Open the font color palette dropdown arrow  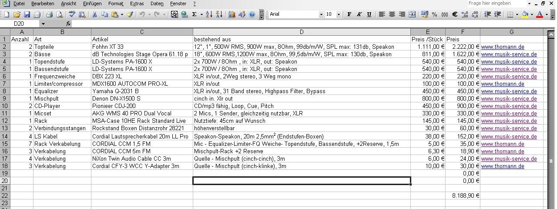pos(547,14)
